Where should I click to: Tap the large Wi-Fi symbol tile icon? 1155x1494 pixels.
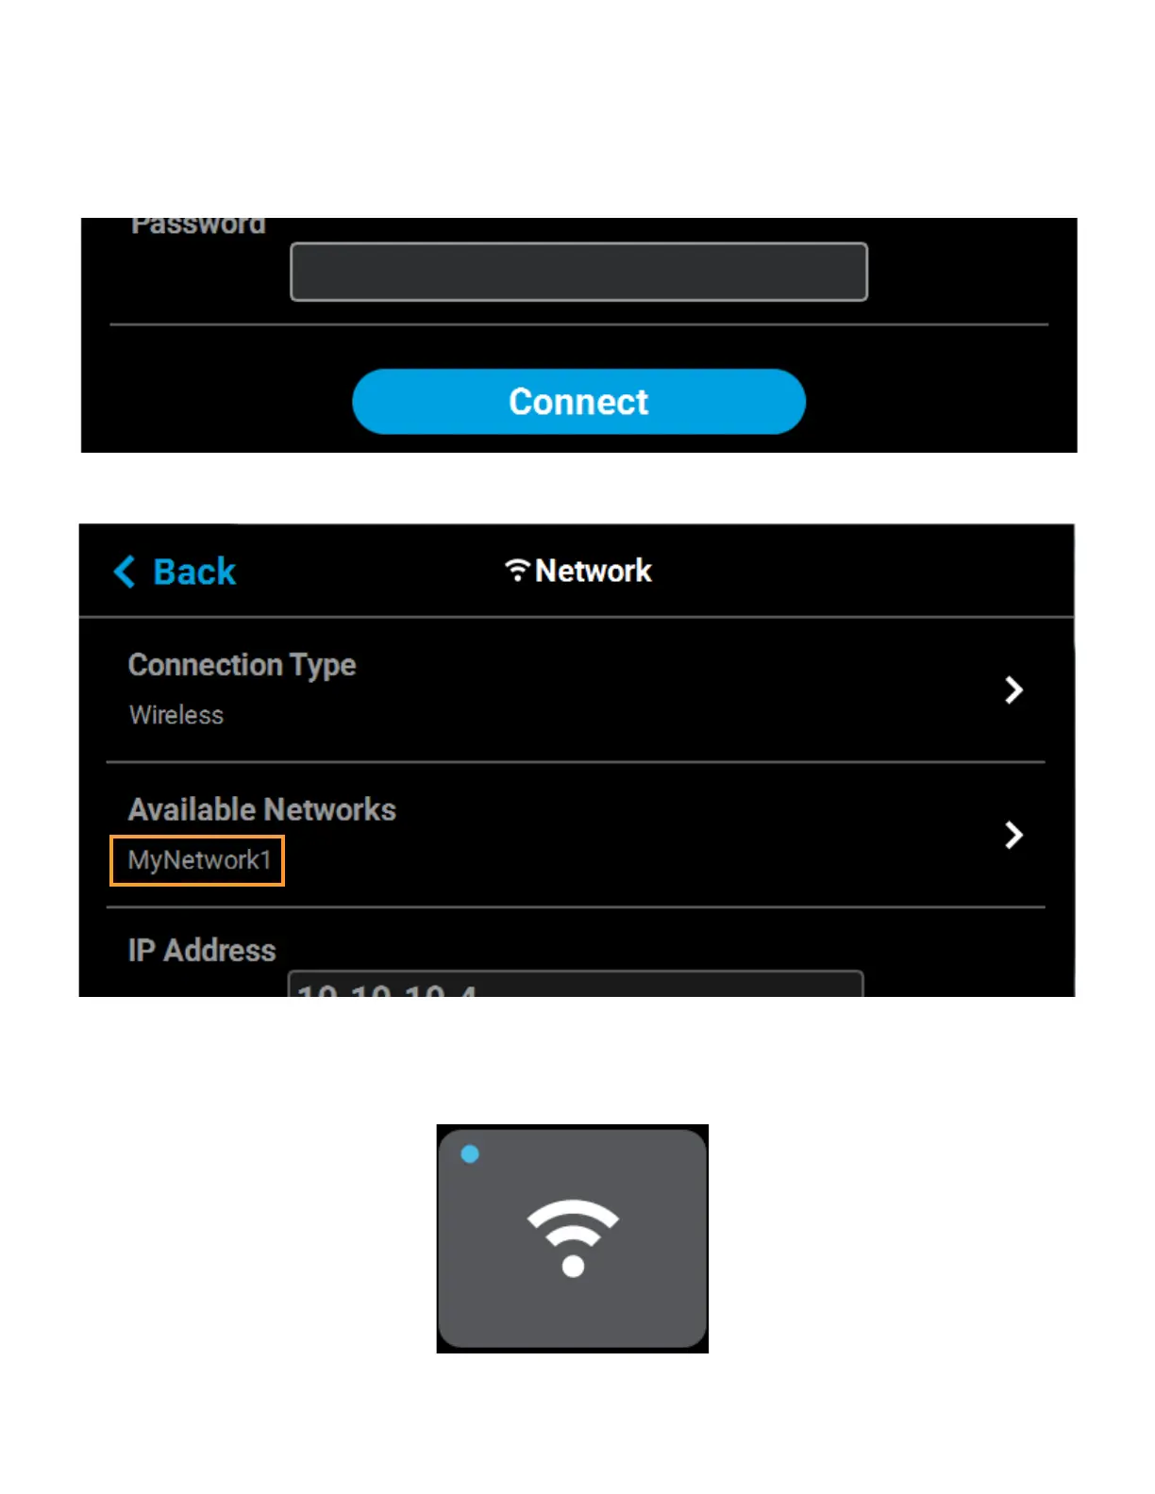click(x=573, y=1237)
